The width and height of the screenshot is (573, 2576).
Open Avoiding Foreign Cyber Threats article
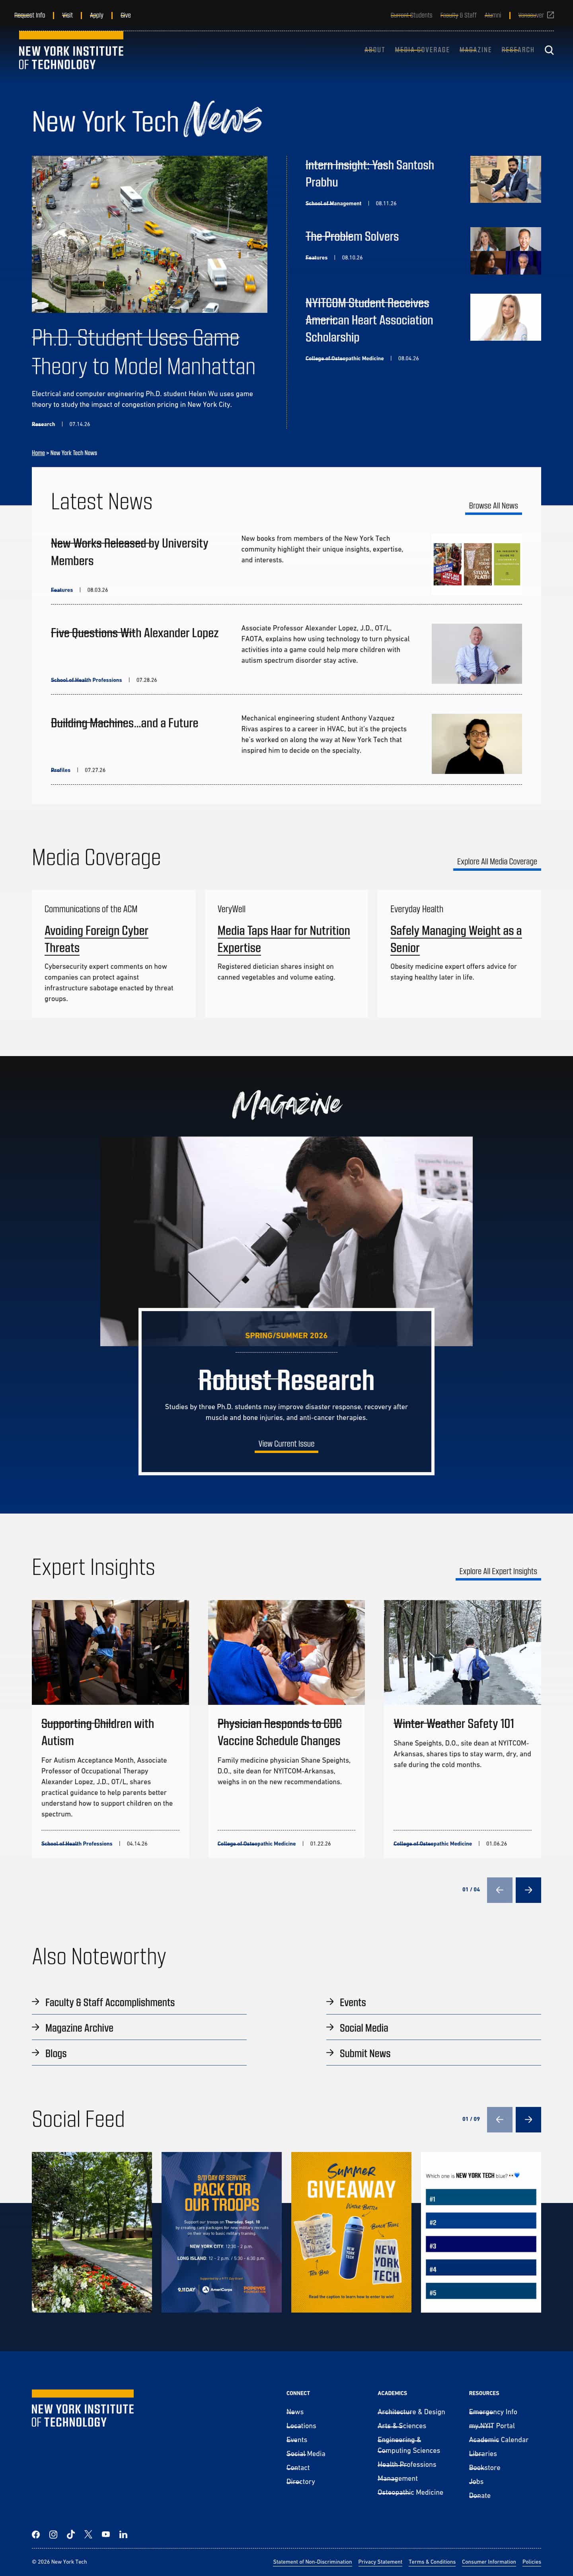click(96, 939)
